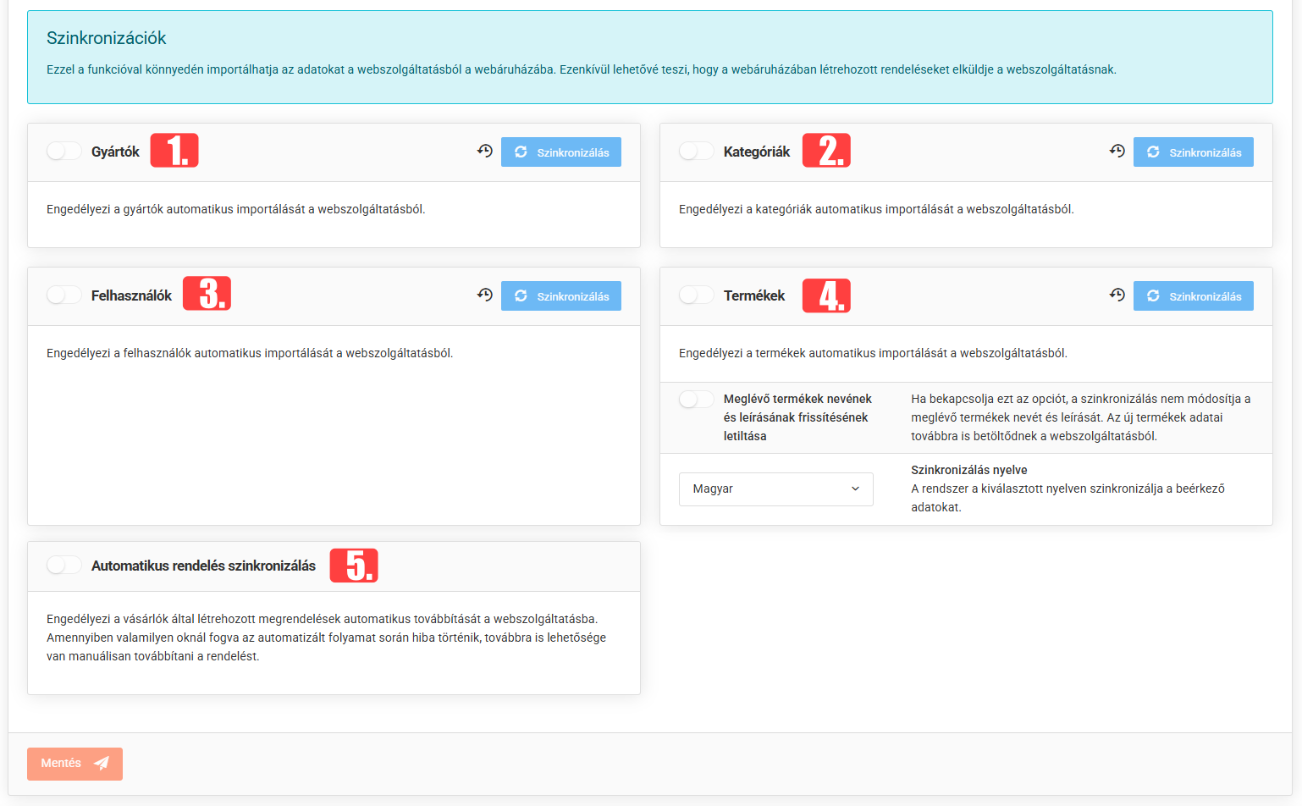This screenshot has height=806, width=1302.
Task: Save settings with the Mentés button
Action: (74, 764)
